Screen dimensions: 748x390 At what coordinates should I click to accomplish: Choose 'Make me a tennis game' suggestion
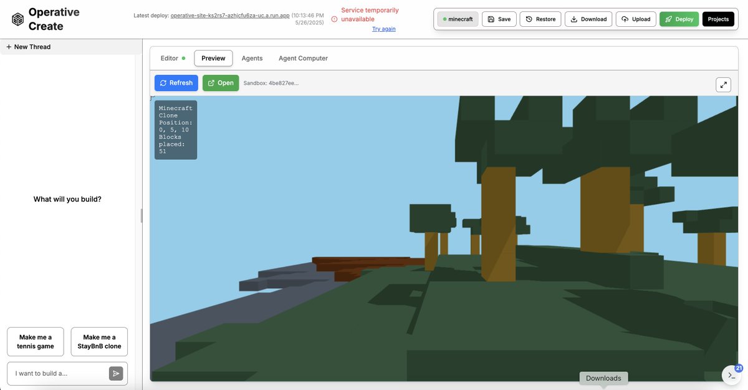click(x=36, y=342)
